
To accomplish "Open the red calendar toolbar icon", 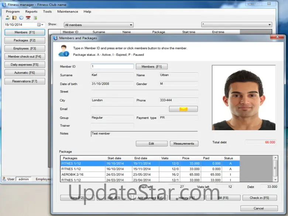I will coord(28,18).
